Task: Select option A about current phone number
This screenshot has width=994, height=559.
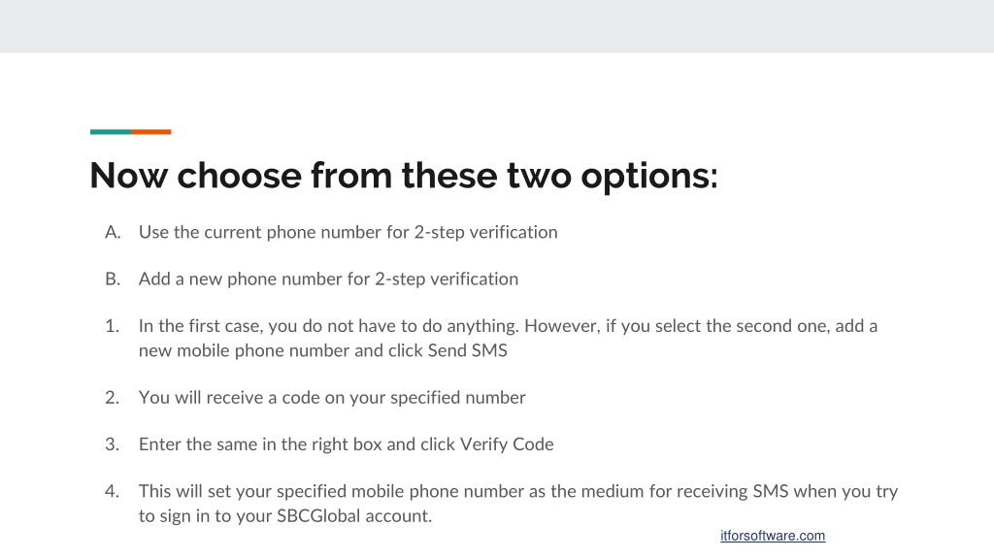Action: (x=348, y=233)
